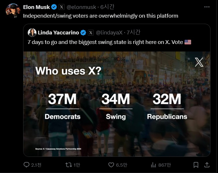
Task: Click Linda Yaccarino's blue verified checkmark
Action: click(x=83, y=33)
